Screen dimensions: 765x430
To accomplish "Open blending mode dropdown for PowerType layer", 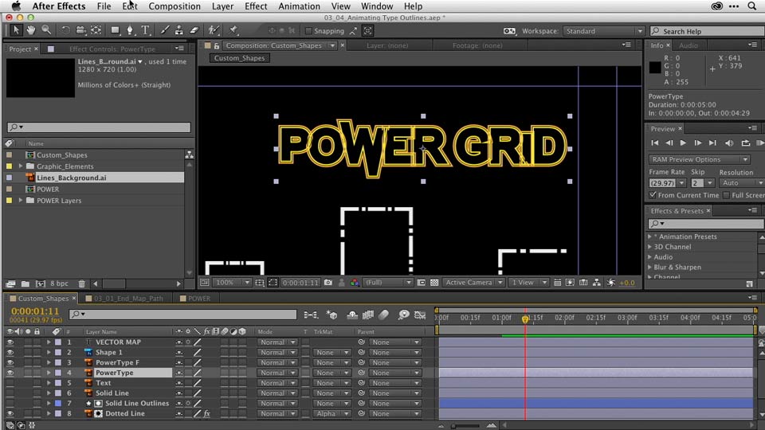I will 277,373.
